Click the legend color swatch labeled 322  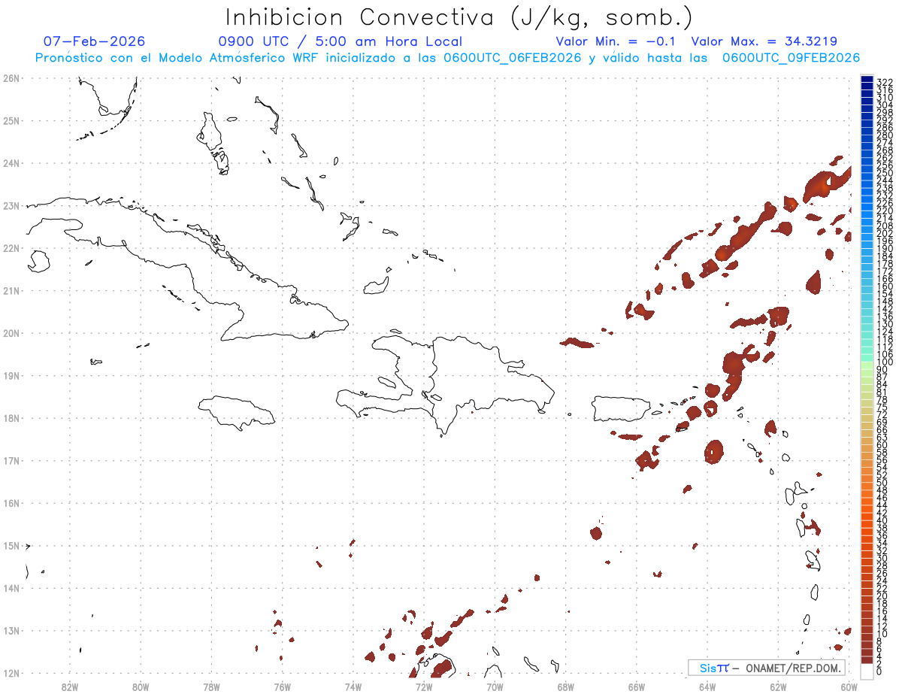point(867,80)
